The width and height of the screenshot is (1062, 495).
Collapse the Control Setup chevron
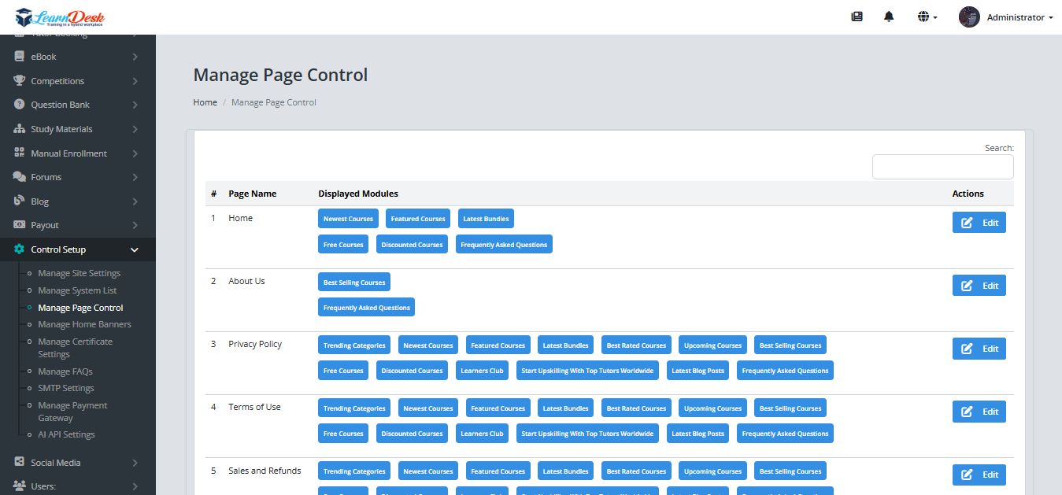point(135,249)
